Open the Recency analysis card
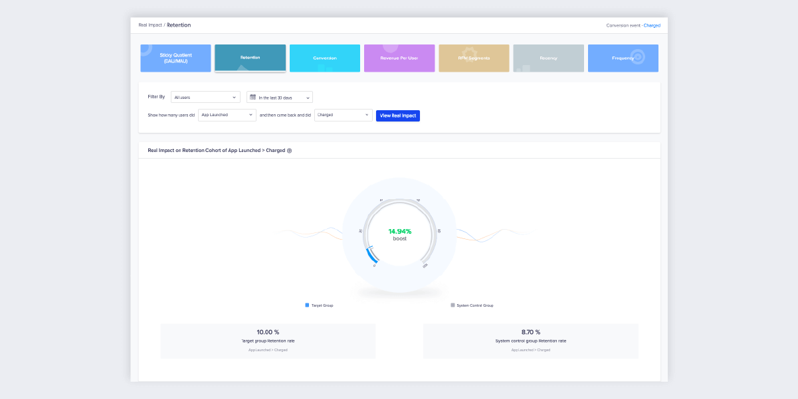 click(x=548, y=58)
